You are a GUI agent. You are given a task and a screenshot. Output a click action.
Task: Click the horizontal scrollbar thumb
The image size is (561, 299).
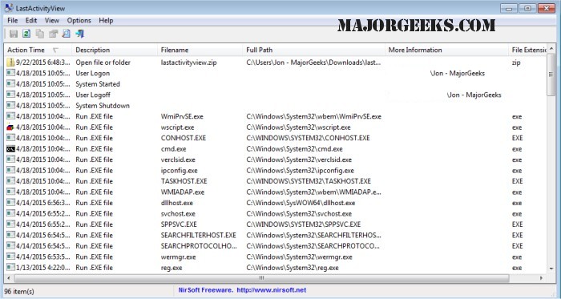pyautogui.click(x=261, y=278)
